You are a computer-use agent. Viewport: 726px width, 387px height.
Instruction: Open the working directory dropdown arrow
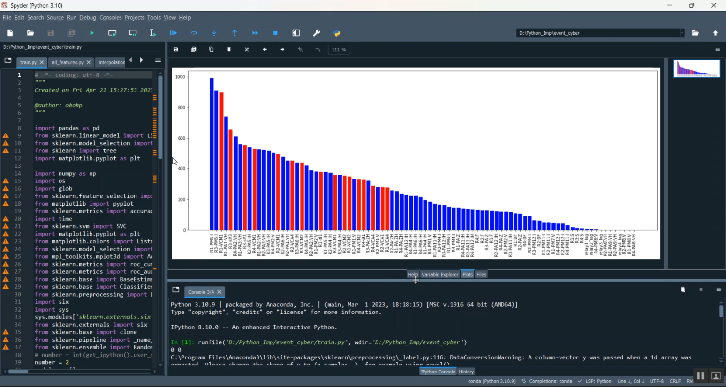[683, 33]
